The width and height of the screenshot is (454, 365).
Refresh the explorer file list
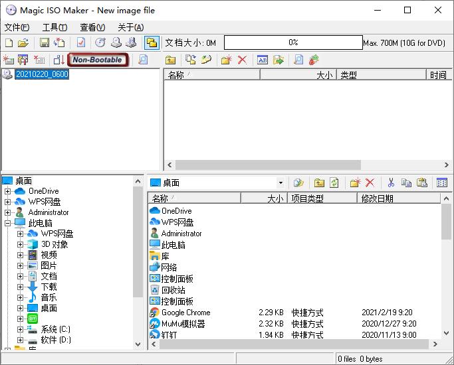[334, 183]
